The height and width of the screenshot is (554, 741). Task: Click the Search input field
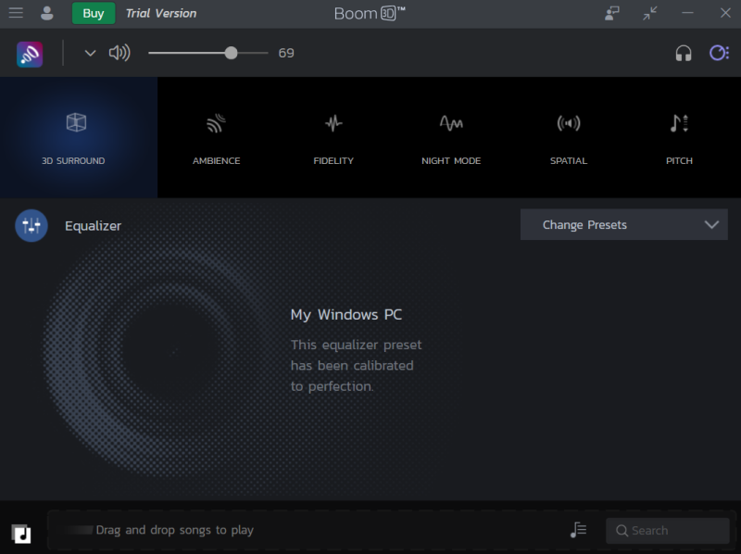(667, 530)
